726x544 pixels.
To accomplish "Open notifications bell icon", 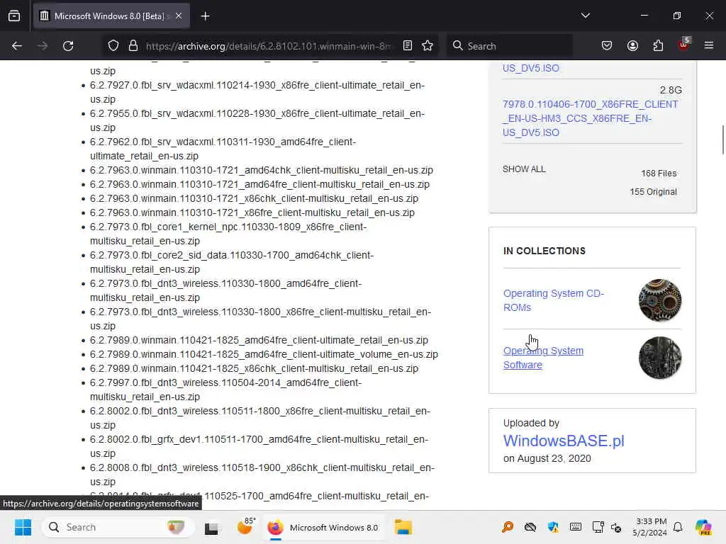I will click(x=678, y=527).
